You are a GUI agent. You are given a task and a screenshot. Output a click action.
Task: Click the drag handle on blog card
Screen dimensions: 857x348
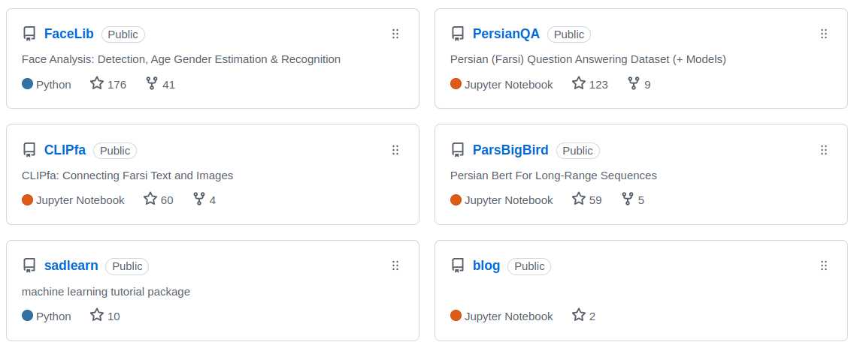pyautogui.click(x=824, y=265)
